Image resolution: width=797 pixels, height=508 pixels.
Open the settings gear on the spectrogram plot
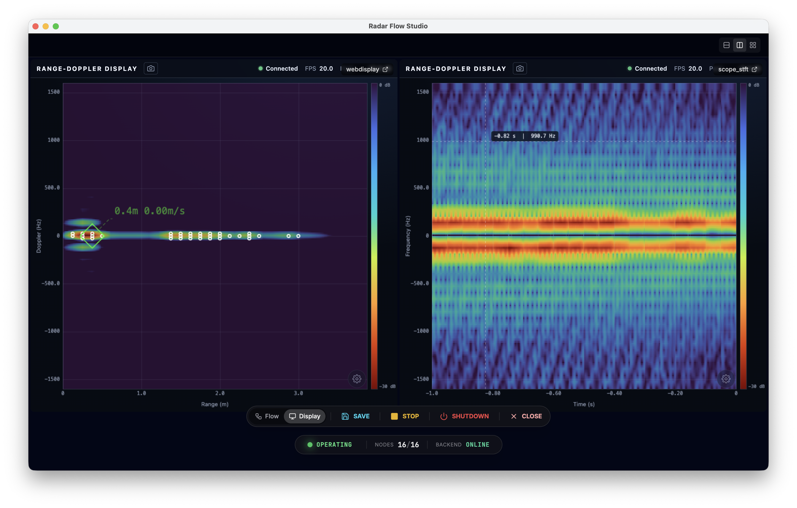pos(726,379)
